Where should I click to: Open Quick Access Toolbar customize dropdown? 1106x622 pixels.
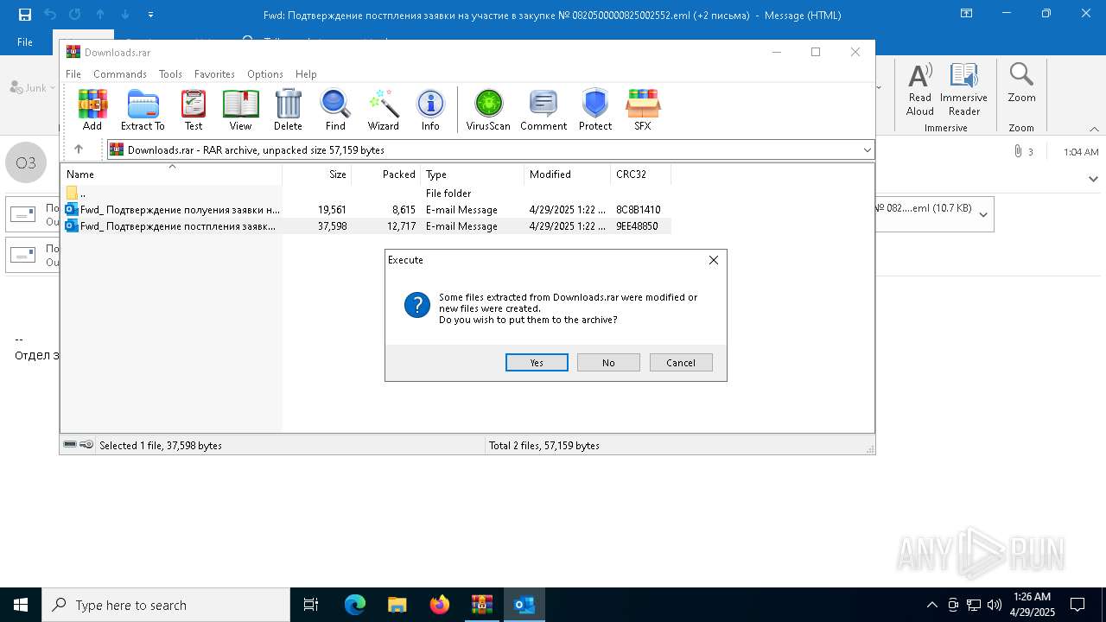coord(151,15)
